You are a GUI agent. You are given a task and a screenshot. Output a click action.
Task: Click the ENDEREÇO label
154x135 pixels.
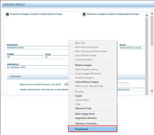point(13,64)
